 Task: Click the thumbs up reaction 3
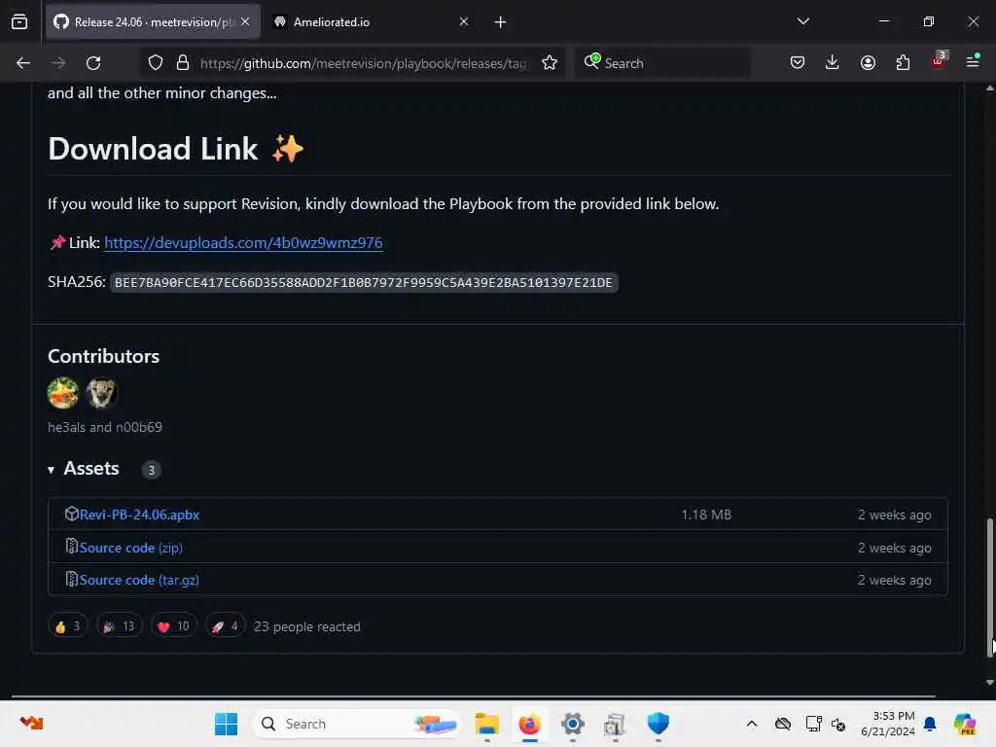[x=67, y=626]
